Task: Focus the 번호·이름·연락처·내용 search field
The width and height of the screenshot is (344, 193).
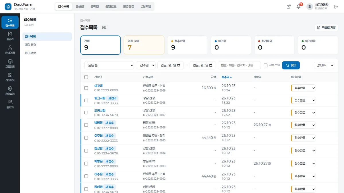Action: tap(239, 65)
